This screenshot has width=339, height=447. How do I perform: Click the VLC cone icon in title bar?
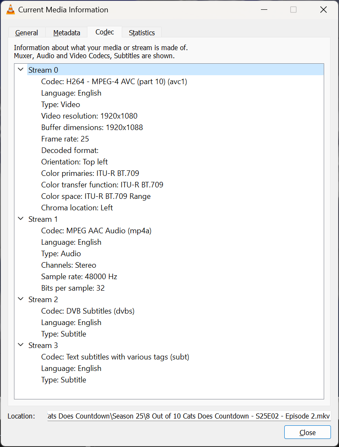point(11,10)
